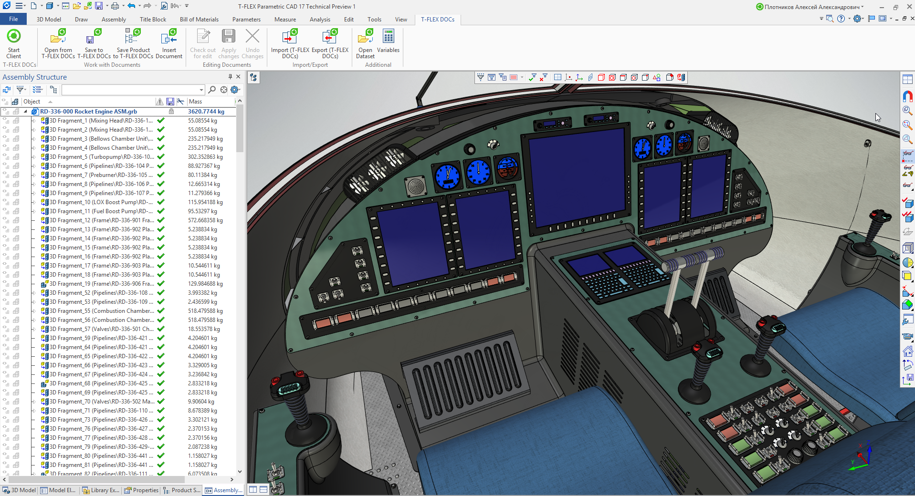Click the Assembly Structure search input field
Viewport: 915px width, 496px height.
tap(130, 90)
